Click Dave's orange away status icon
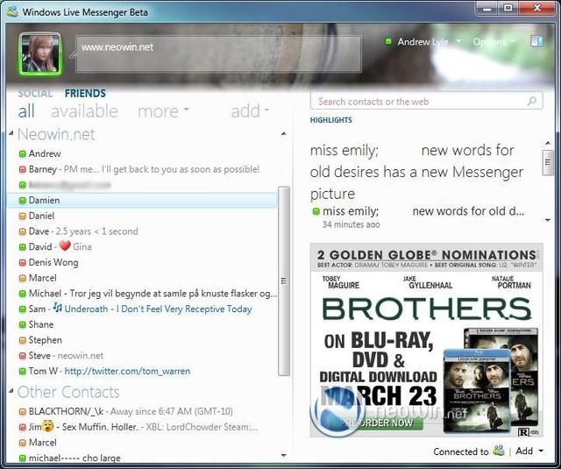 pyautogui.click(x=22, y=231)
